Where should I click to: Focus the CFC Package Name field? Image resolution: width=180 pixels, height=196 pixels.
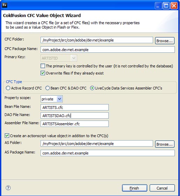[x=108, y=50]
